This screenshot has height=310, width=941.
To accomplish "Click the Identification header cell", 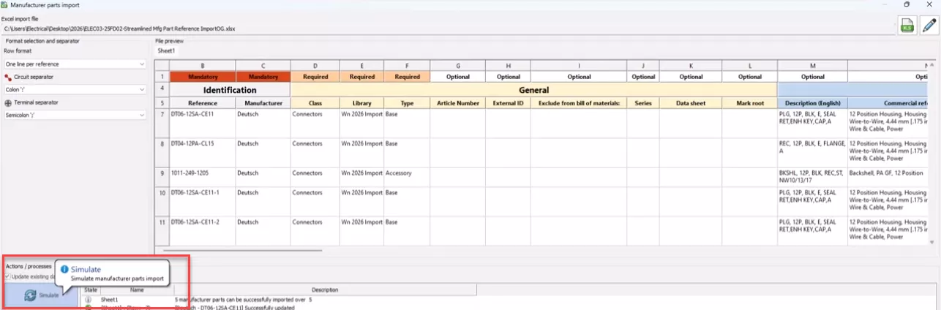I will tap(230, 90).
